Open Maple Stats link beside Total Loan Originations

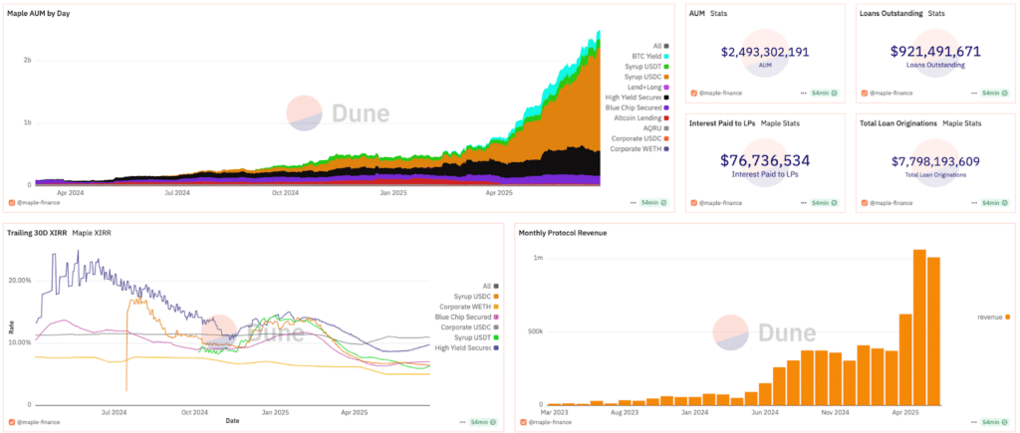pyautogui.click(x=962, y=122)
